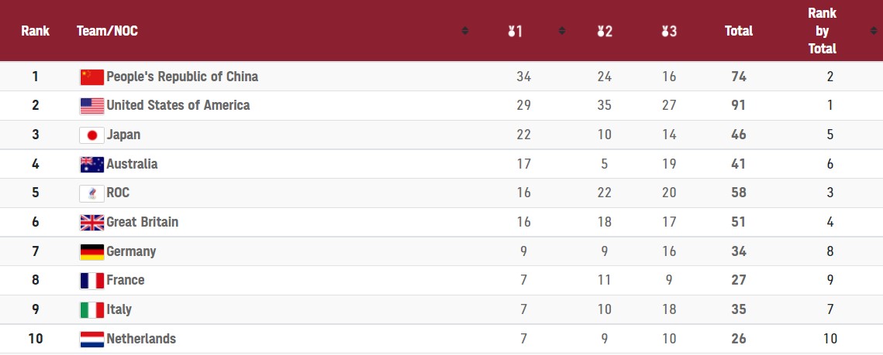Image resolution: width=883 pixels, height=355 pixels.
Task: Sort using the arrows after Team/NOC header
Action: pos(464,31)
